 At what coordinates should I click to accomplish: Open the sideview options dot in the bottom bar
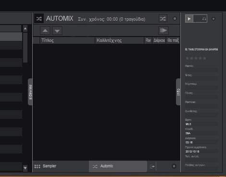[174, 166]
